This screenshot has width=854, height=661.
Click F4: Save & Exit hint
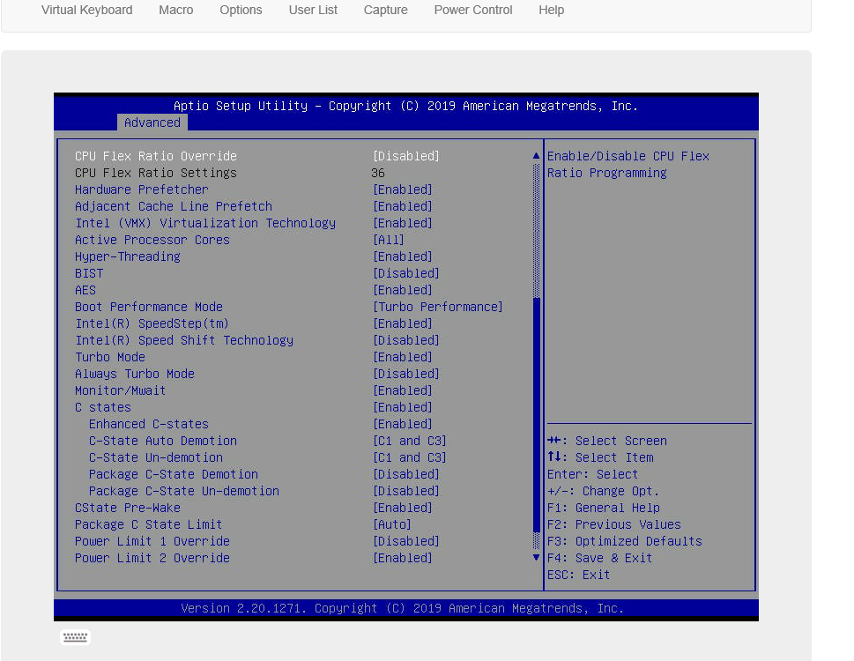[599, 558]
